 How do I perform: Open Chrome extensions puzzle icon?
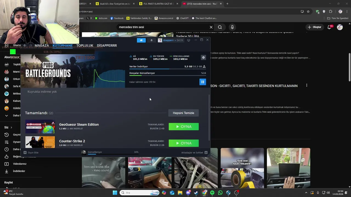tap(331, 11)
